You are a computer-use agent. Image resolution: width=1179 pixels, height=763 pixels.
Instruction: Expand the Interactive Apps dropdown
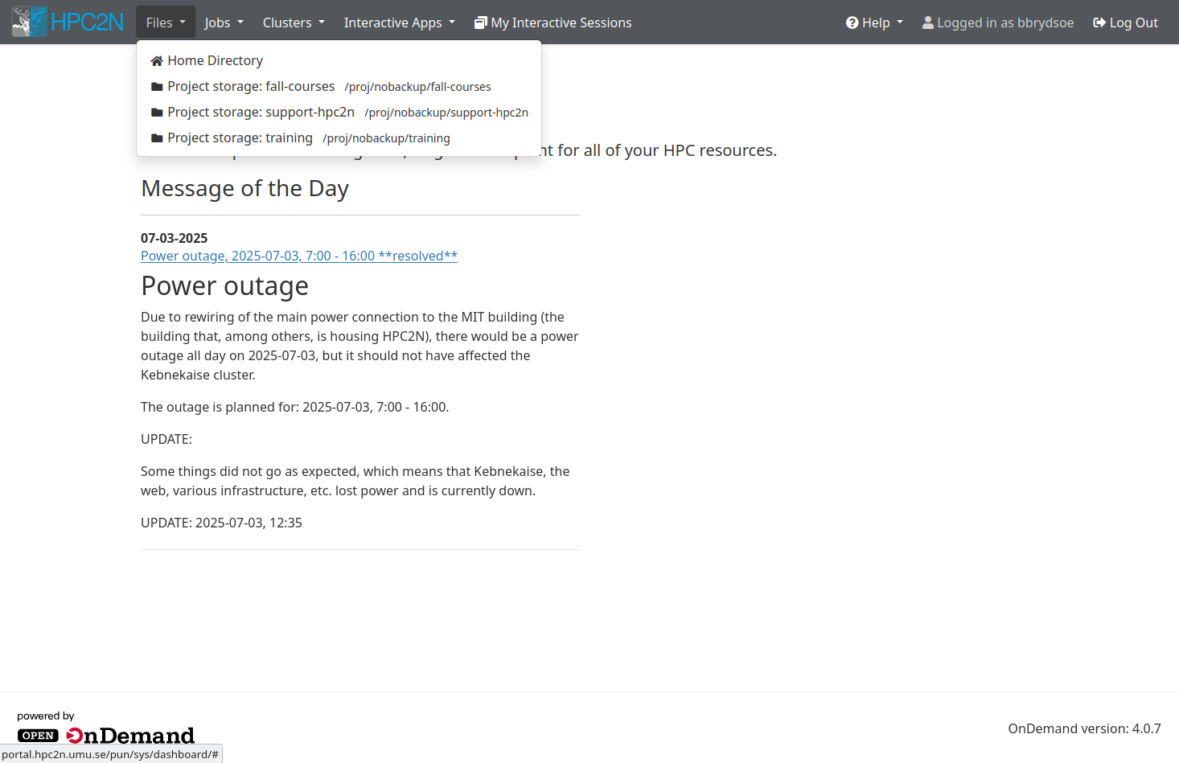click(x=399, y=23)
